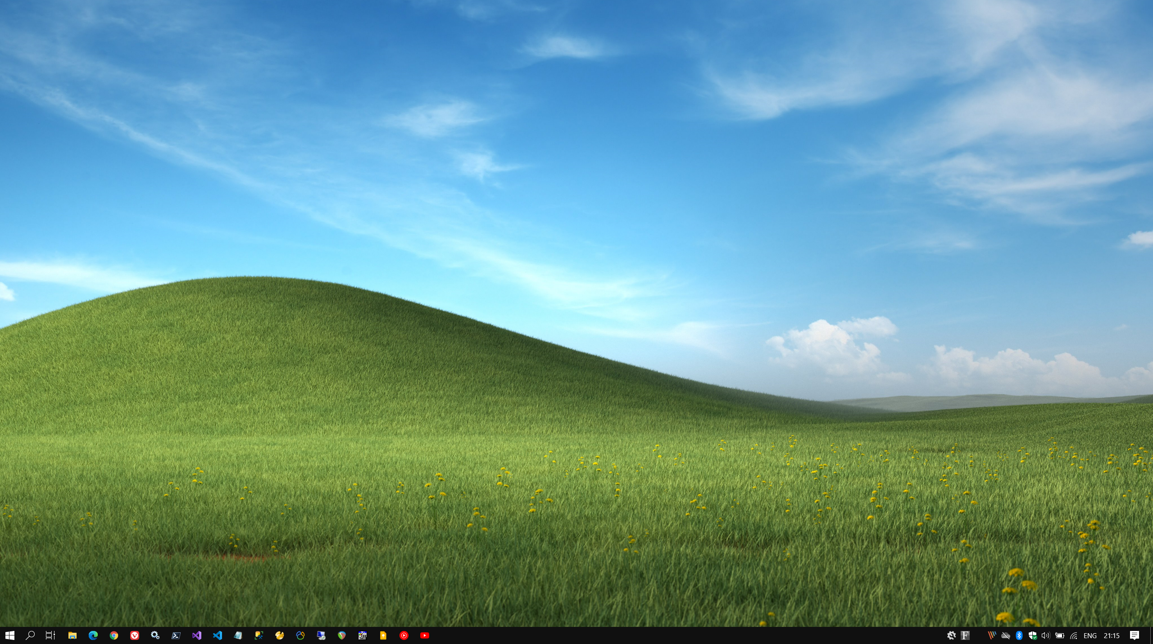Image resolution: width=1153 pixels, height=644 pixels.
Task: Launch YouTube Music from the taskbar
Action: [404, 635]
